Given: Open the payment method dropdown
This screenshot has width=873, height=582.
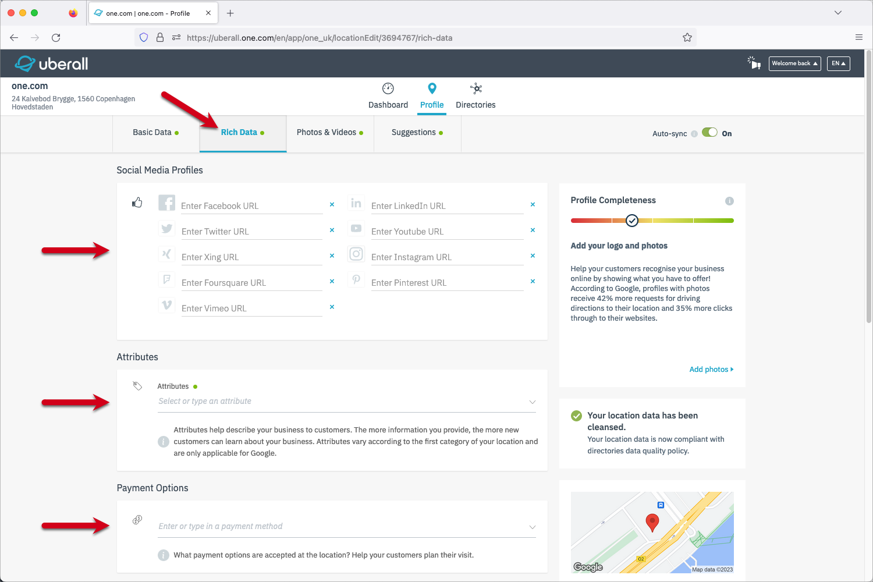Looking at the screenshot, I should point(532,527).
